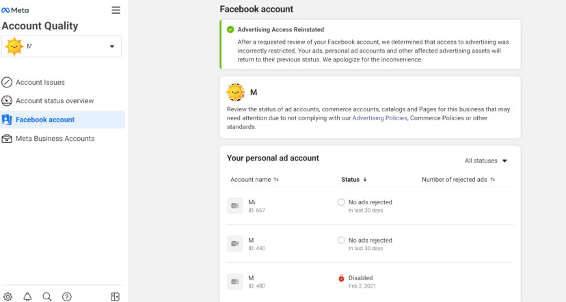566x302 pixels.
Task: Open settings gear at sidebar bottom
Action: pyautogui.click(x=8, y=297)
